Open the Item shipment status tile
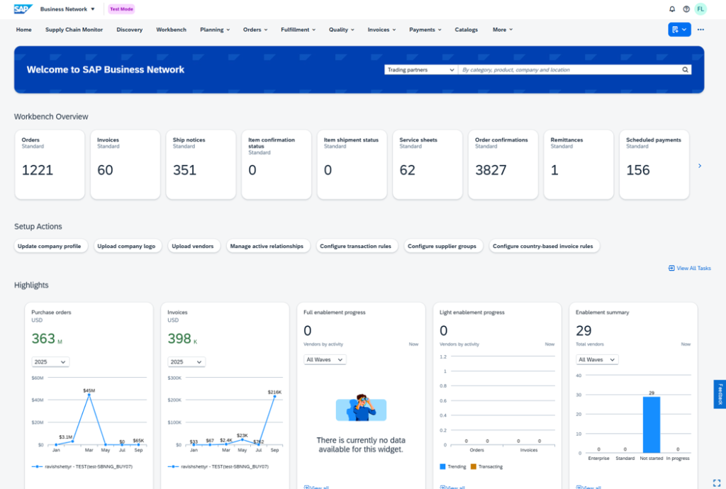726x489 pixels. 352,164
